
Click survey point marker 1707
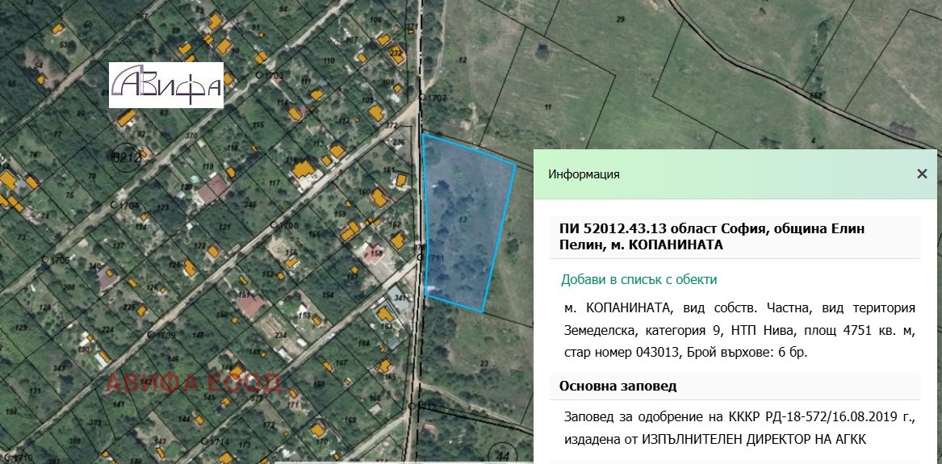(x=421, y=98)
